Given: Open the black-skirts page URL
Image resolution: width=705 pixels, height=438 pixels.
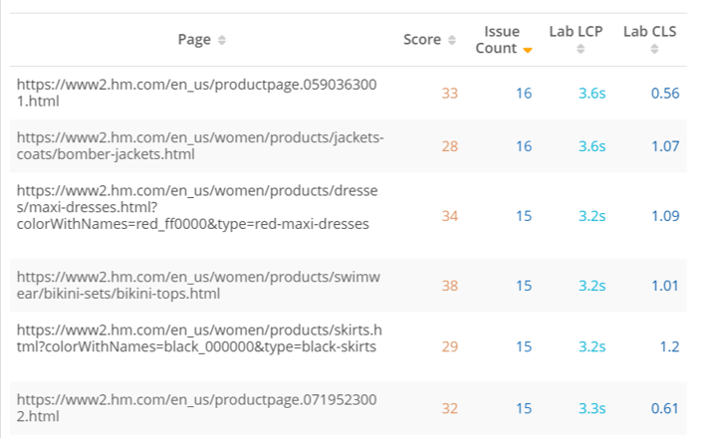Looking at the screenshot, I should coord(199,338).
